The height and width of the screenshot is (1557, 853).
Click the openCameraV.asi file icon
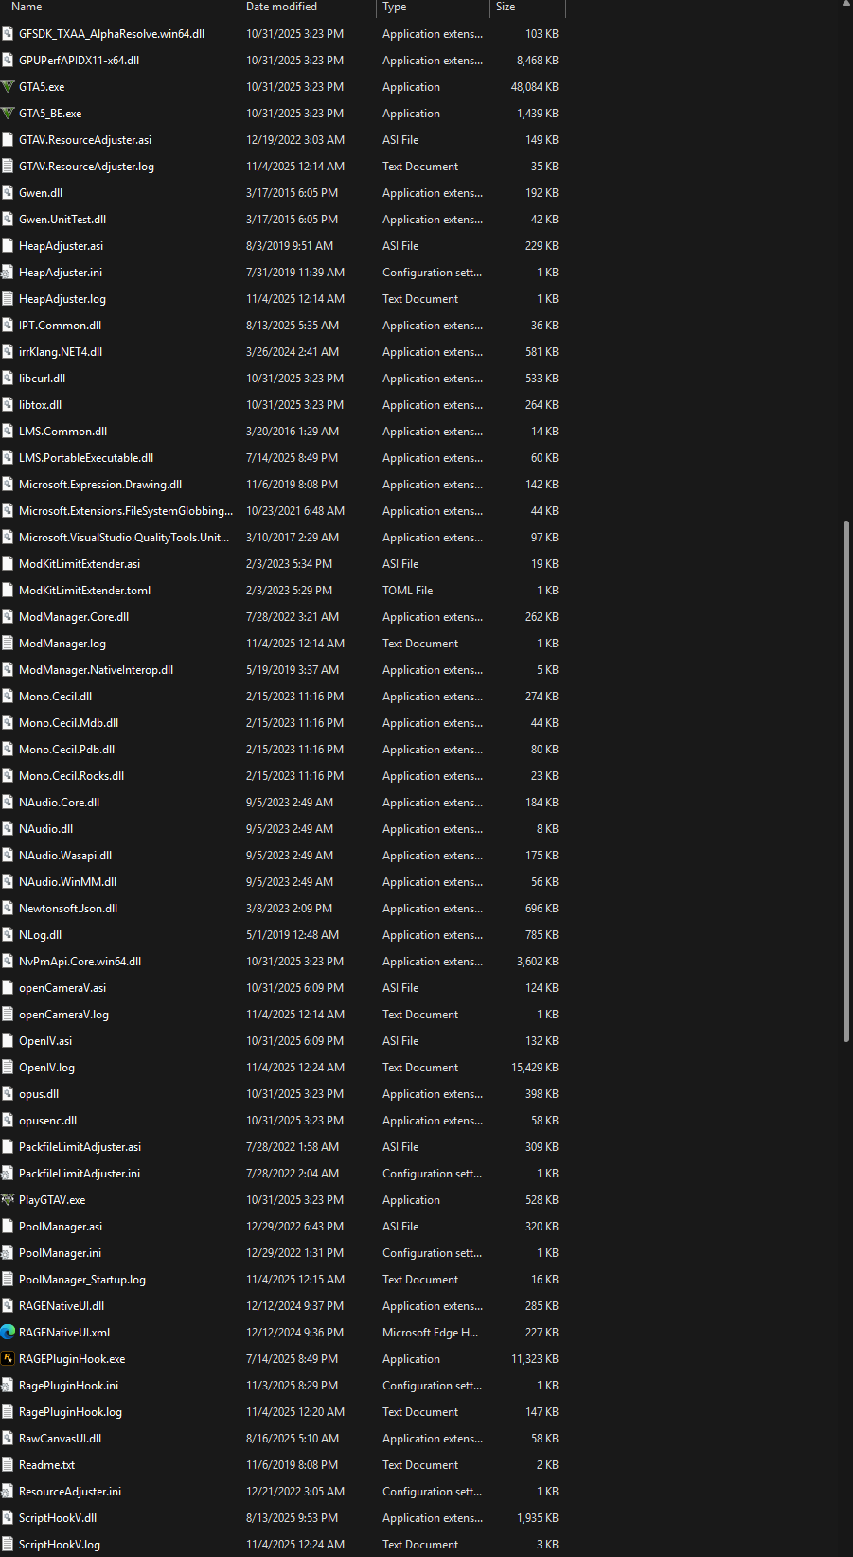coord(8,988)
